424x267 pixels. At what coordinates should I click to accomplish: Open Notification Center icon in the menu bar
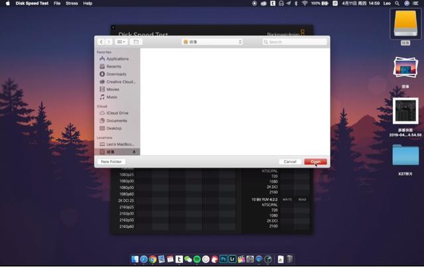pyautogui.click(x=415, y=3)
